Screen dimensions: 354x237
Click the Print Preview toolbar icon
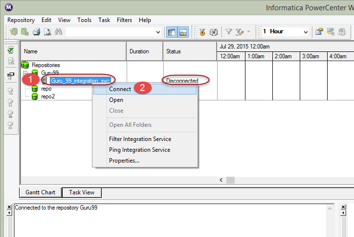[x=47, y=32]
